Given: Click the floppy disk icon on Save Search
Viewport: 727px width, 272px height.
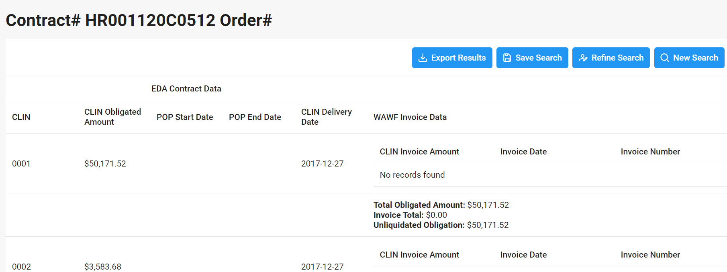Looking at the screenshot, I should tap(507, 58).
